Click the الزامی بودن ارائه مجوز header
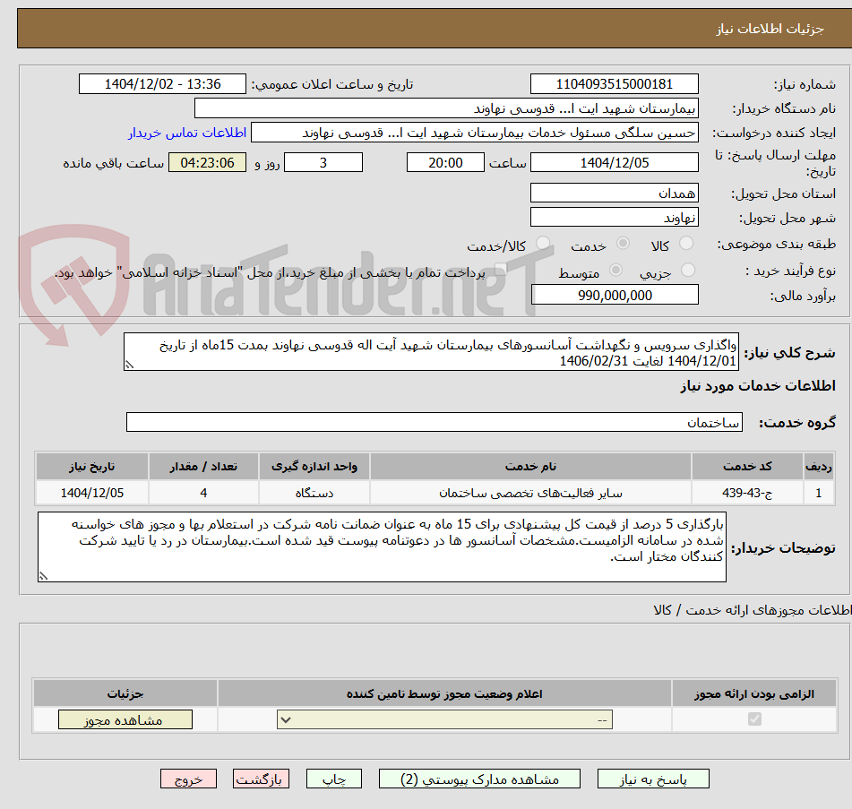Screen dimensions: 852x809 click(754, 693)
